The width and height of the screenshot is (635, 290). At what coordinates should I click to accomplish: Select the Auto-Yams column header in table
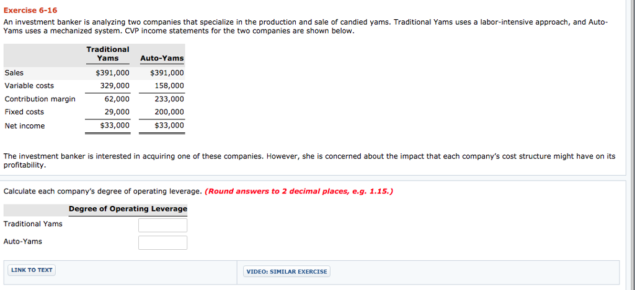[162, 58]
